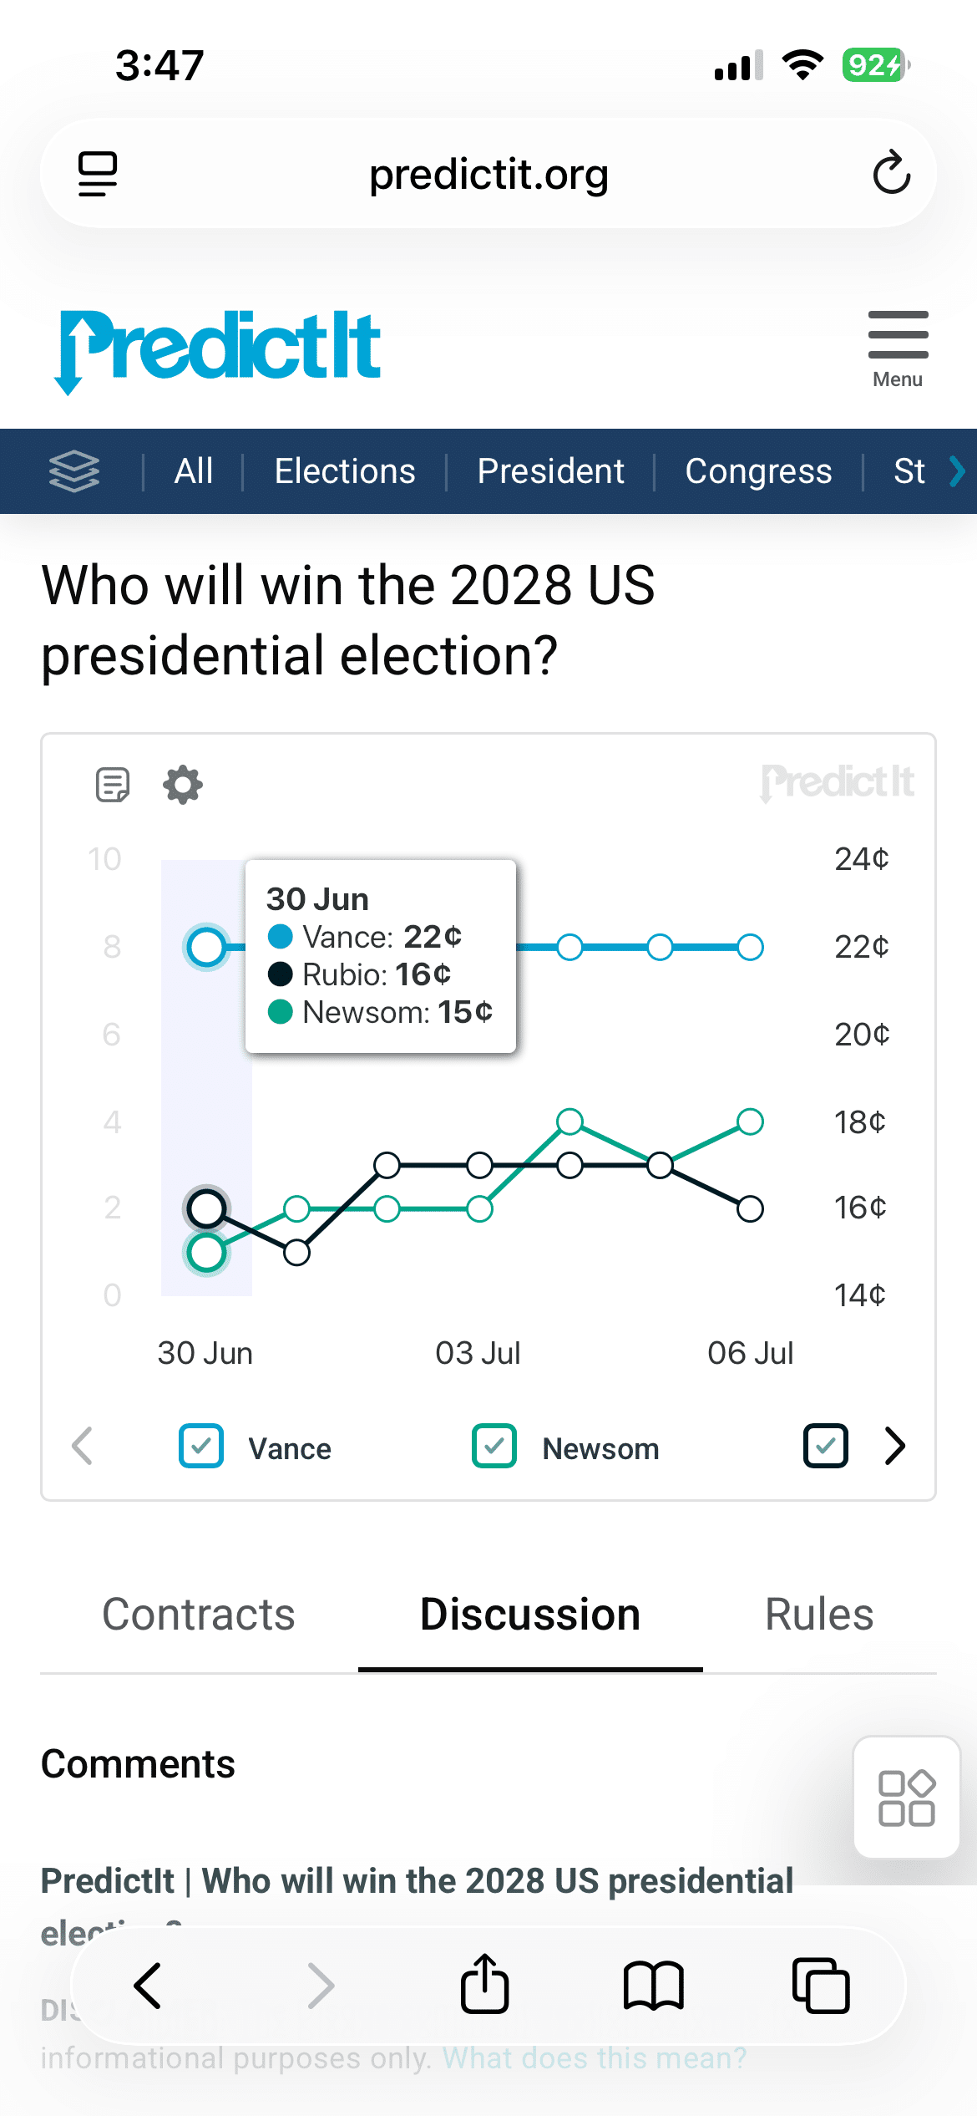Tap the Safari share icon
Viewport: 977px width, 2116px height.
(484, 1984)
